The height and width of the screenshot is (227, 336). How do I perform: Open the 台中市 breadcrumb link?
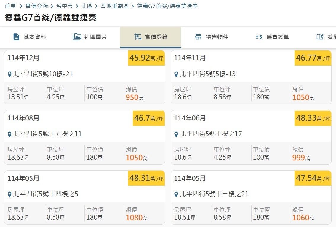coord(64,6)
